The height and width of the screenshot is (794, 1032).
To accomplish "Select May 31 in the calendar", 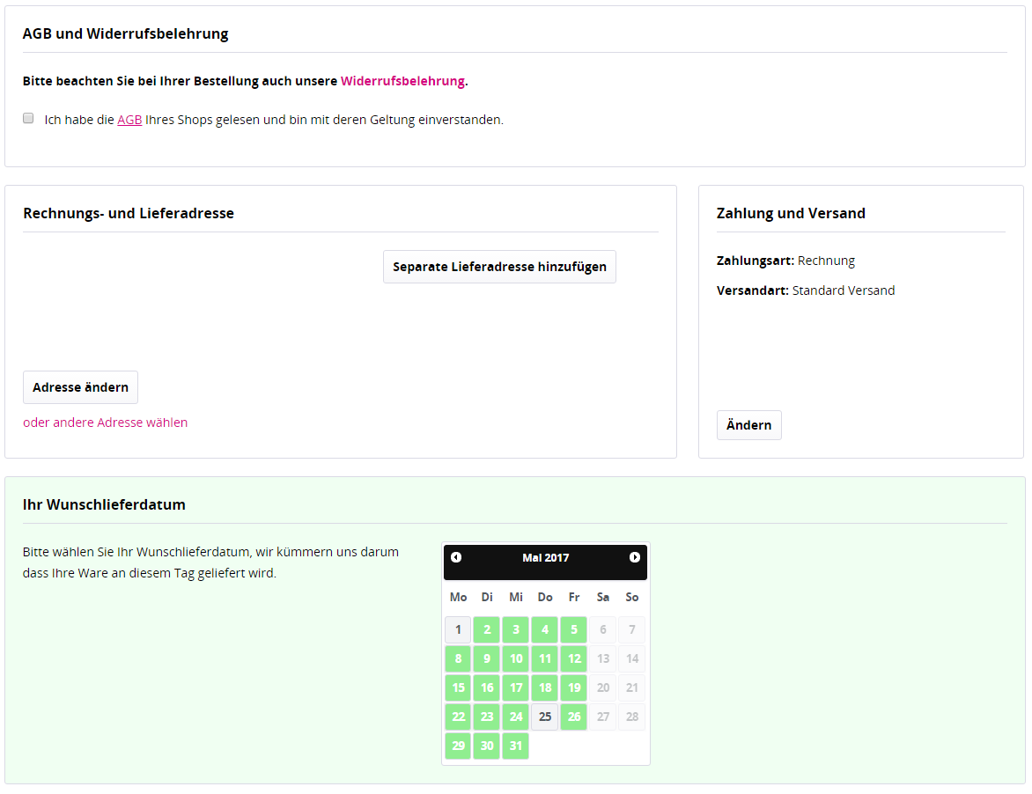I will click(516, 746).
